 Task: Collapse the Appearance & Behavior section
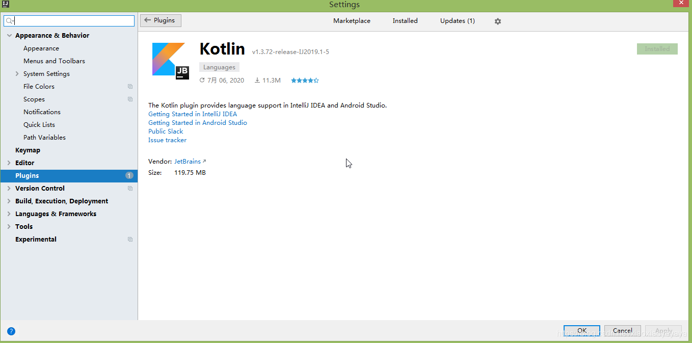pos(9,36)
